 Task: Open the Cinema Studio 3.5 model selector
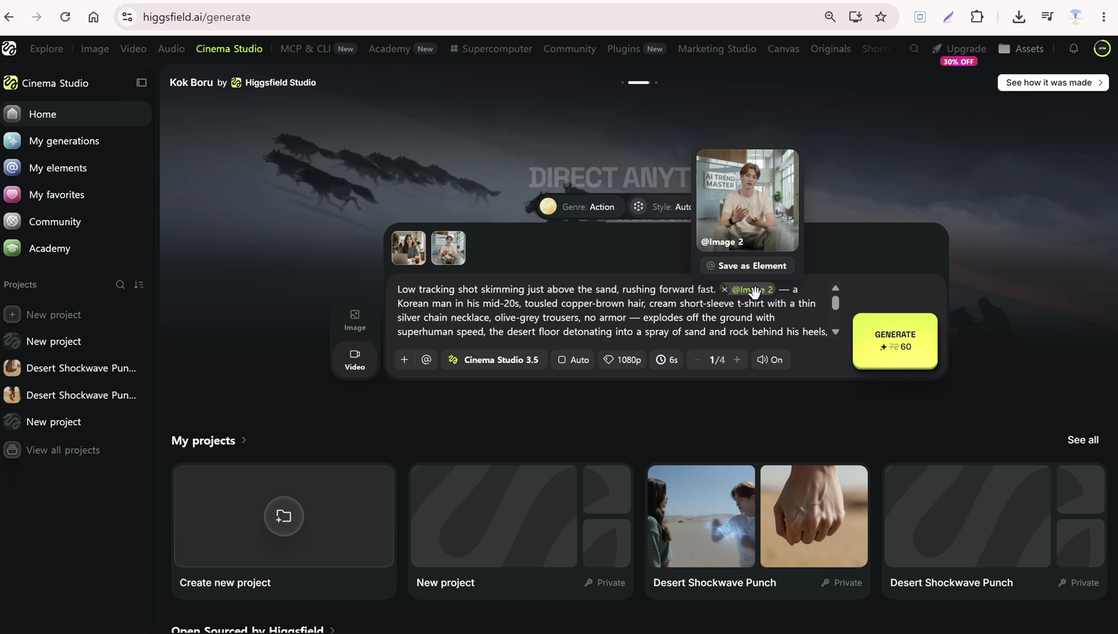494,360
